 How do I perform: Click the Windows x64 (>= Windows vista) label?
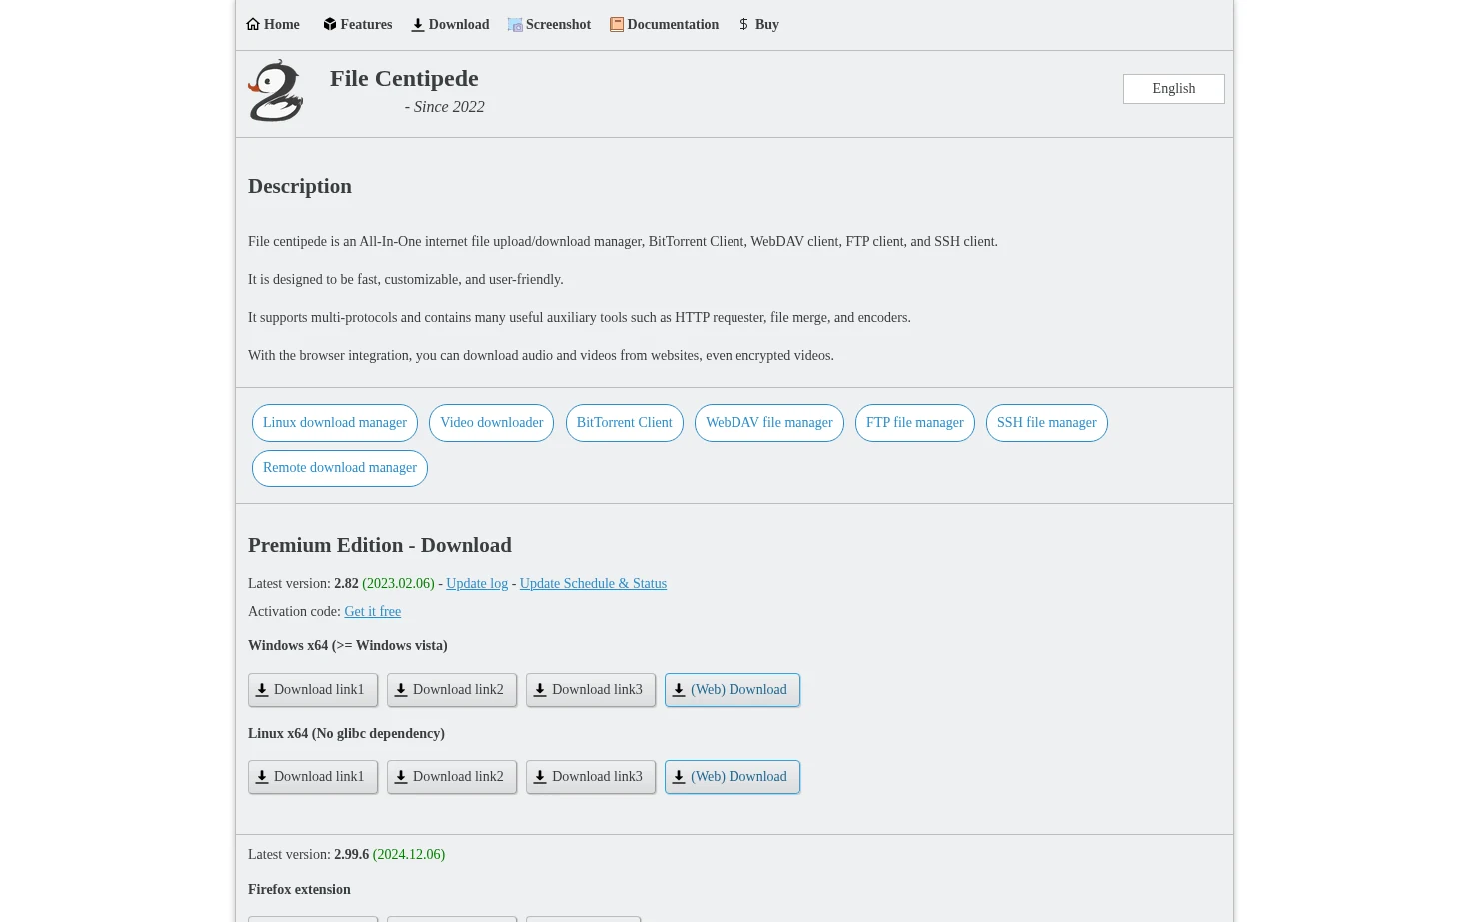(x=348, y=646)
